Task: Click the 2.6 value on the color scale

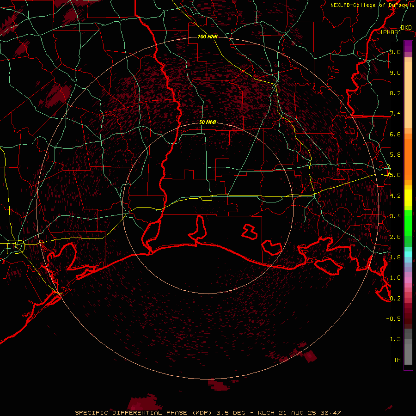Action: point(395,237)
